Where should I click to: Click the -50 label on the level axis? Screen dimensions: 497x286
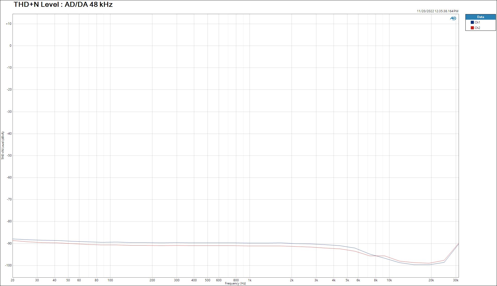[x=9, y=156]
